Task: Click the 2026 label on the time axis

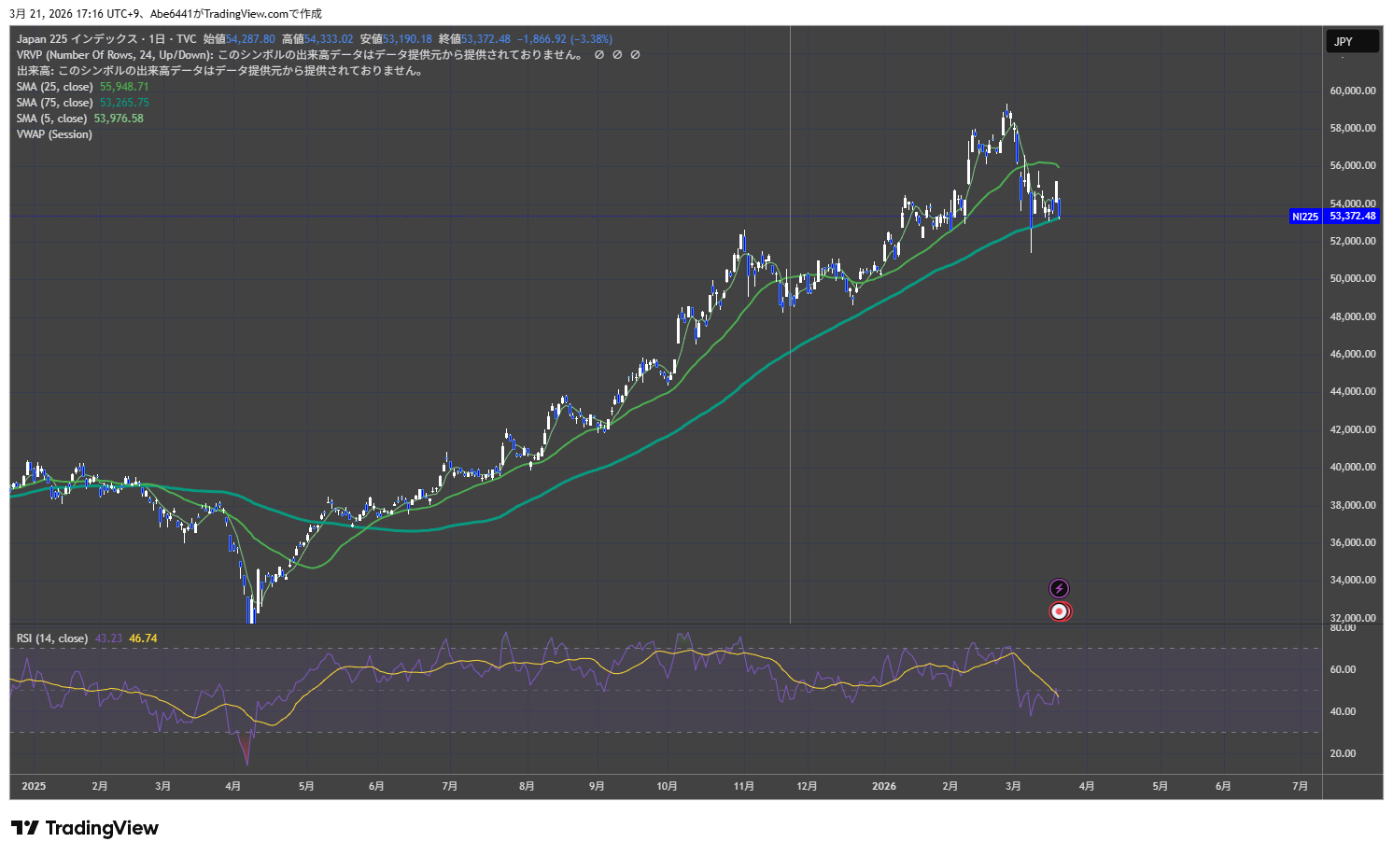Action: pyautogui.click(x=883, y=786)
